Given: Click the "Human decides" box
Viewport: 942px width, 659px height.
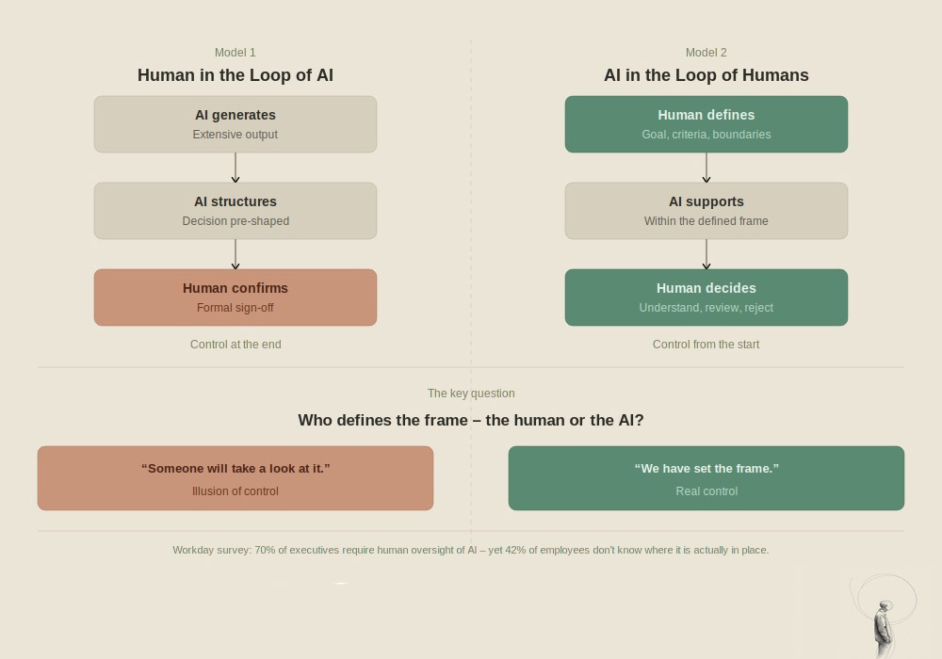Looking at the screenshot, I should pos(706,297).
